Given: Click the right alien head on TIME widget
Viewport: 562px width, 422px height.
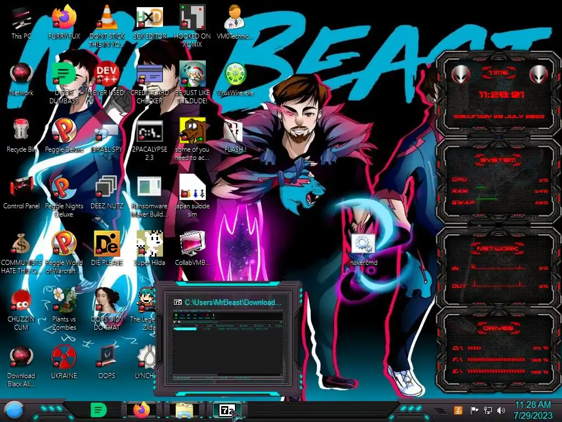Looking at the screenshot, I should click(x=539, y=75).
